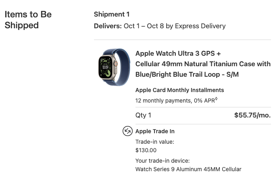Click the Your trade-in device label
Screen dimensions: 273x174
pyautogui.click(x=163, y=161)
